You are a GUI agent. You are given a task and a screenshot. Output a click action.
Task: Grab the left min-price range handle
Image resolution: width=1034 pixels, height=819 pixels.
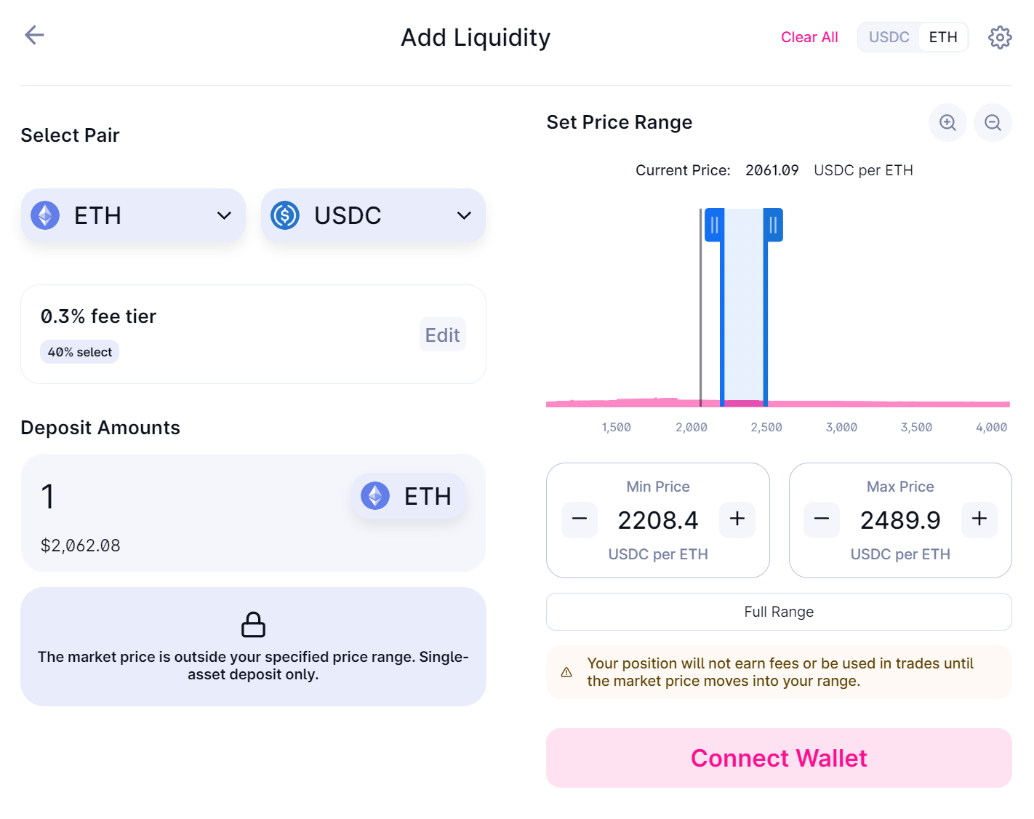coord(714,225)
